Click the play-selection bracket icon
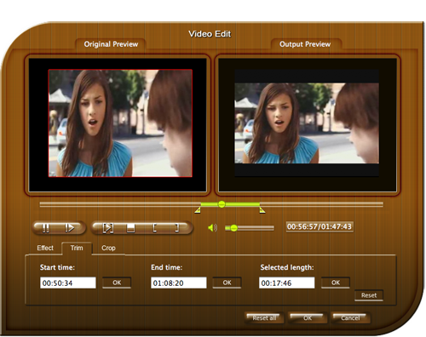The height and width of the screenshot is (337, 426). pyautogui.click(x=108, y=228)
